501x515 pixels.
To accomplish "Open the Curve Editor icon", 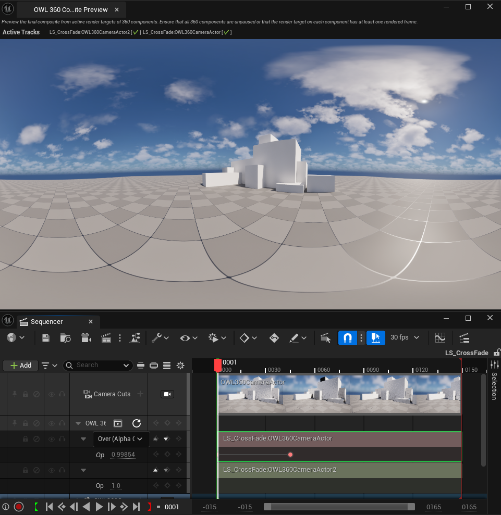I will [439, 338].
